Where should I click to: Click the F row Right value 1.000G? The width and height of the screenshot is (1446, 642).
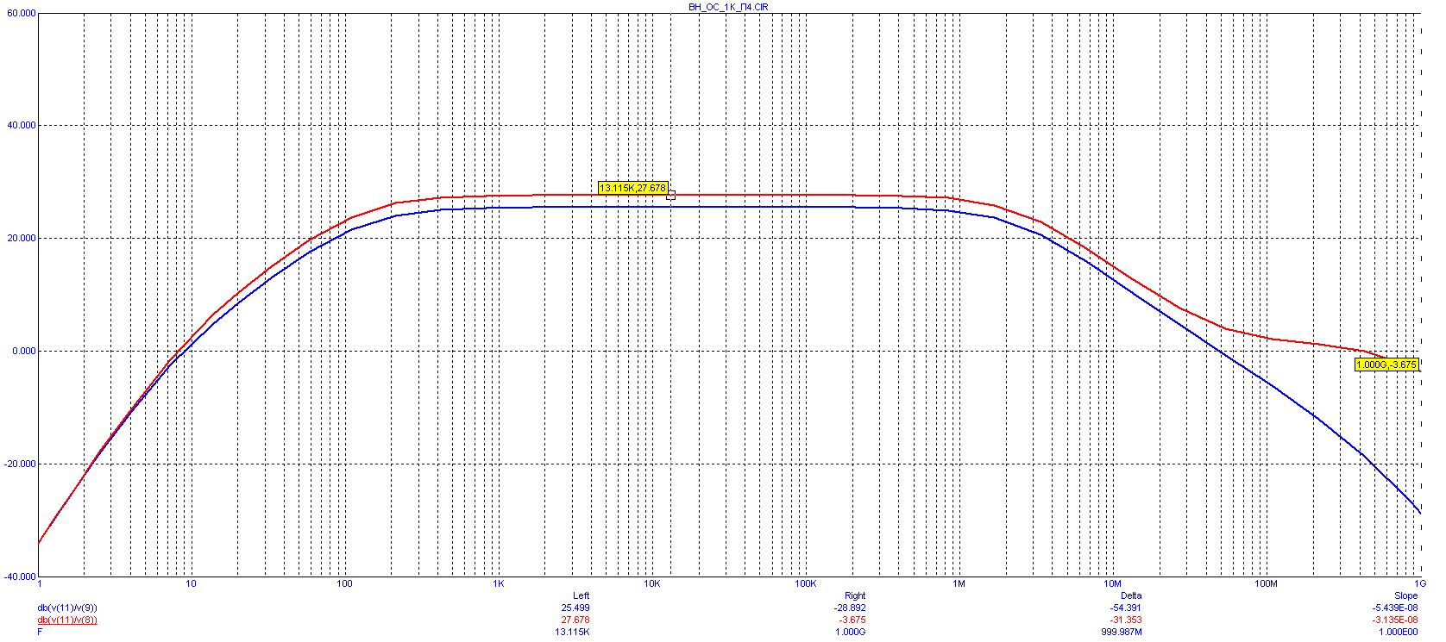tap(849, 632)
